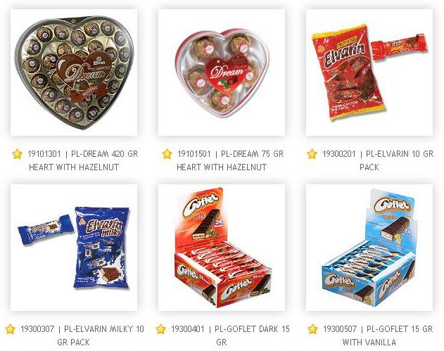Click the star icon beside 19300307

coord(10,329)
